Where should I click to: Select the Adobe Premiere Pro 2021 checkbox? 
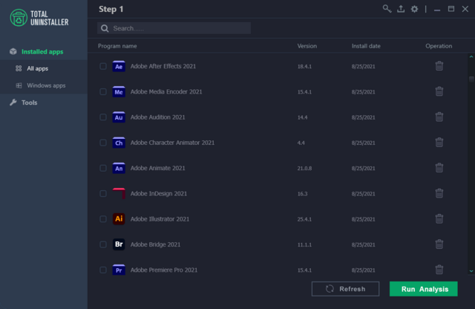tap(103, 270)
